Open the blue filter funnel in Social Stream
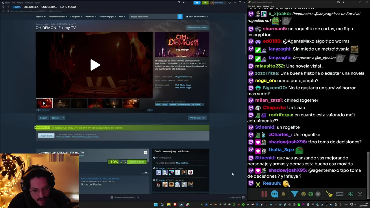Image resolution: width=370 pixels, height=208 pixels. click(294, 194)
